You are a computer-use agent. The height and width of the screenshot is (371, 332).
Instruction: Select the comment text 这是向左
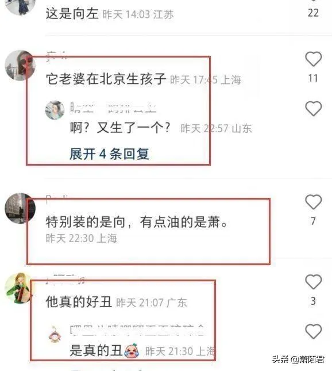pyautogui.click(x=72, y=13)
